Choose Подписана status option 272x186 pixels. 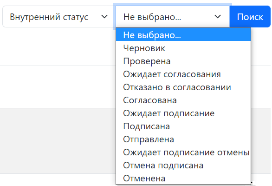[x=183, y=126]
